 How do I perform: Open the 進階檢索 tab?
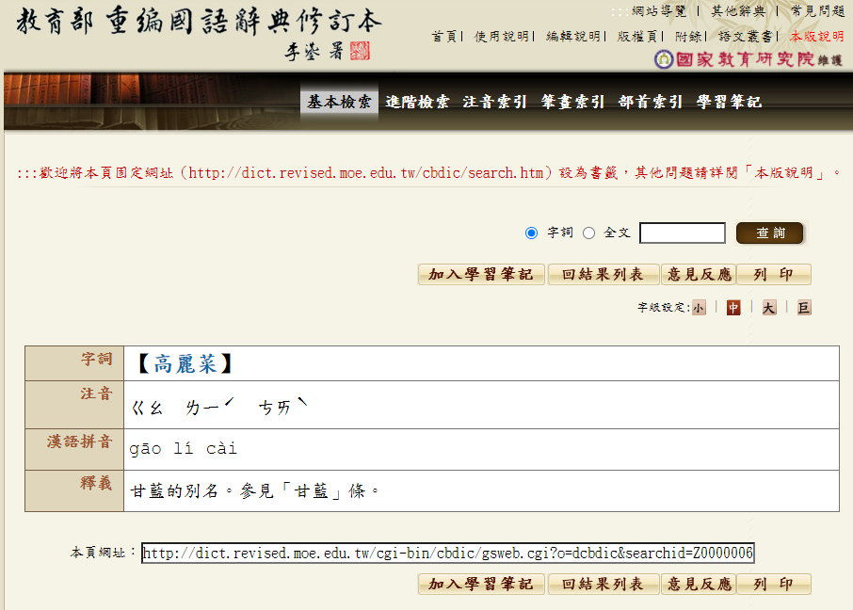pyautogui.click(x=417, y=102)
